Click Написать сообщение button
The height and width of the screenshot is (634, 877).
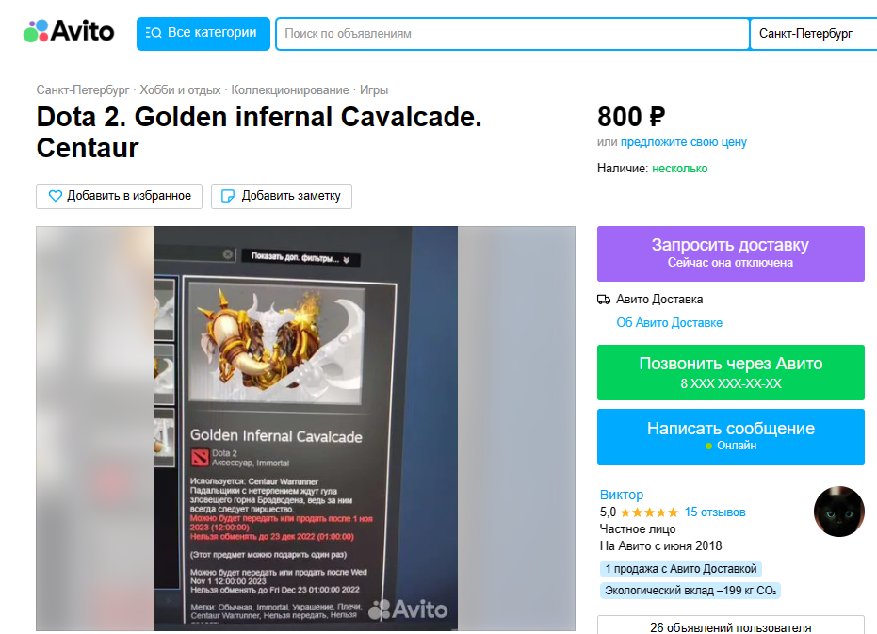[730, 437]
